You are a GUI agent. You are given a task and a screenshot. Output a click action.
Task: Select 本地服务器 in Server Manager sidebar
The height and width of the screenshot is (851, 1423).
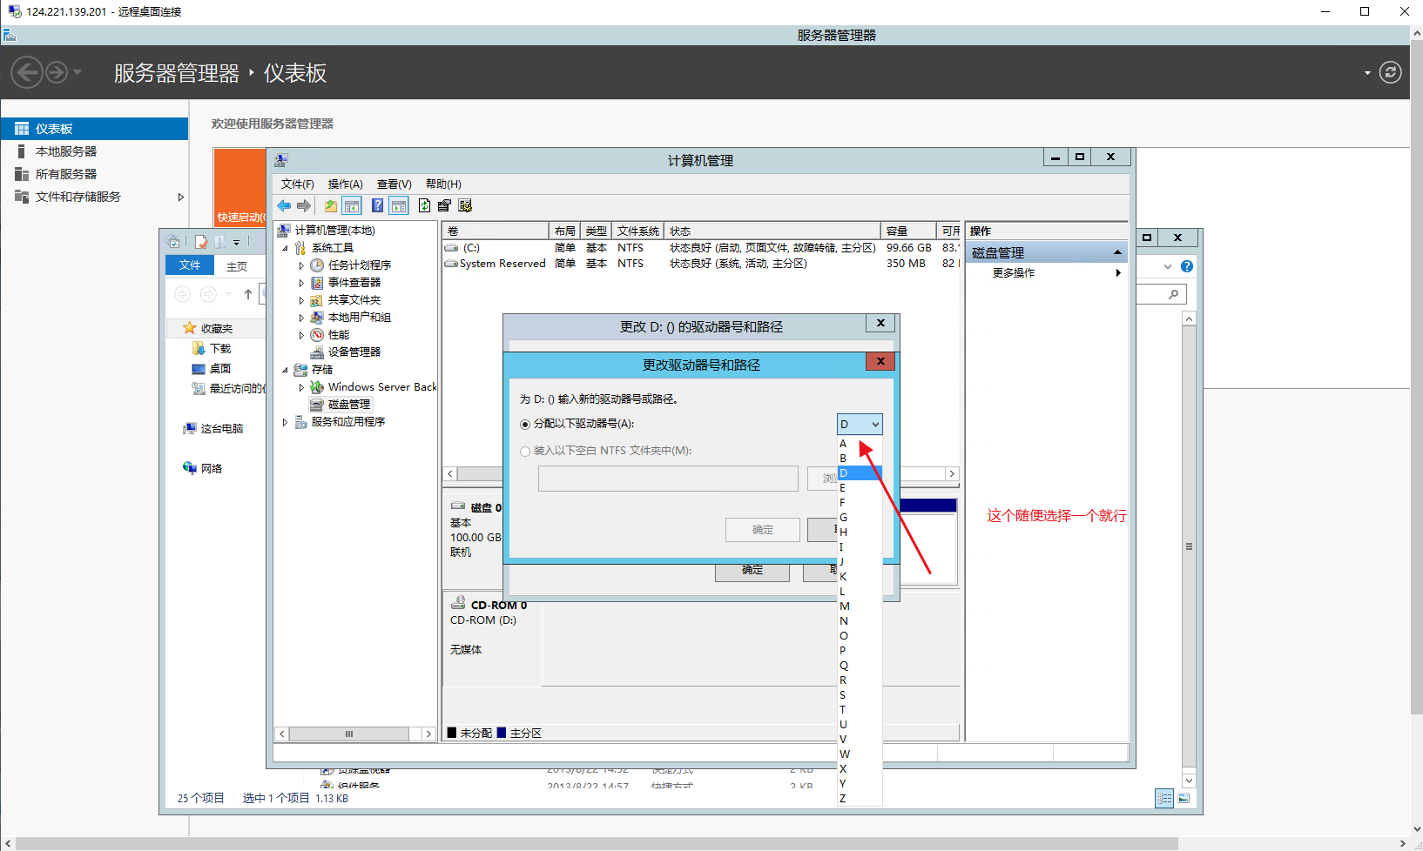[66, 151]
